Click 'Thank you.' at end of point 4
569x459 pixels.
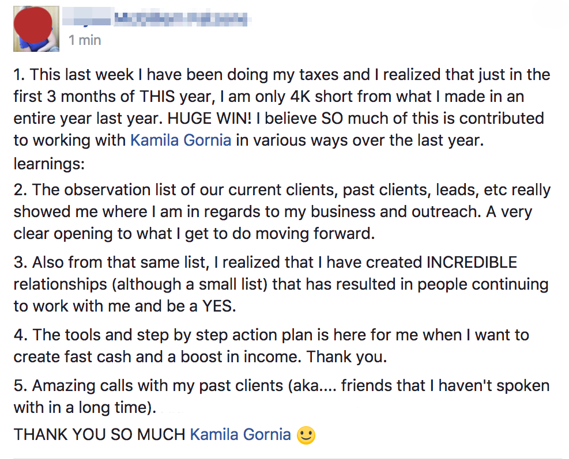(x=346, y=357)
